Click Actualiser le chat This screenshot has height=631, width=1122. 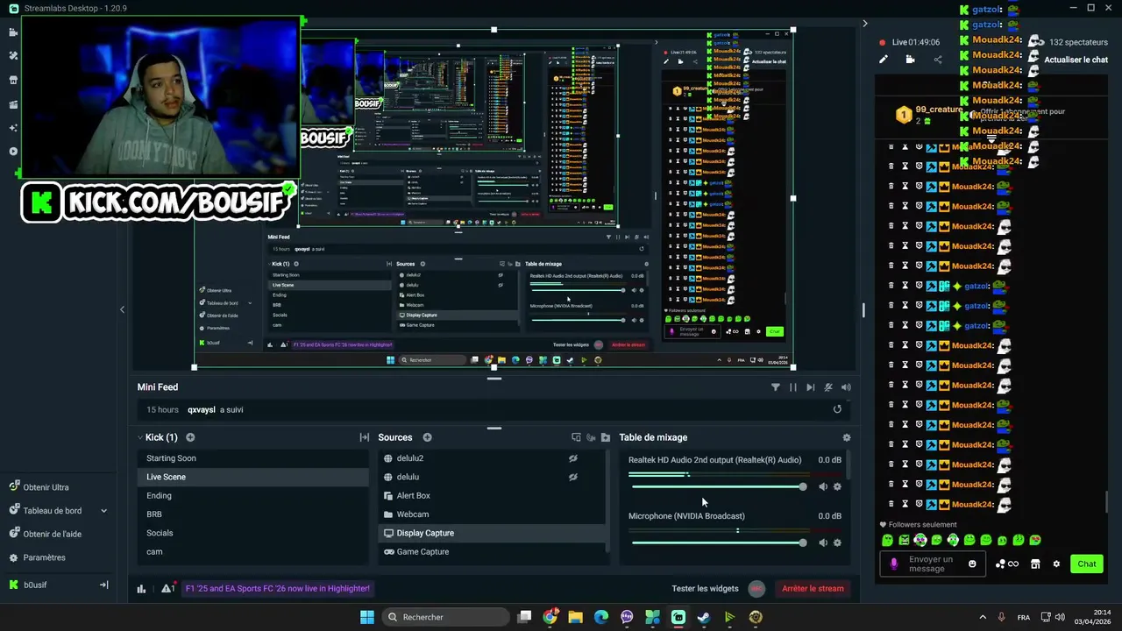1076,60
